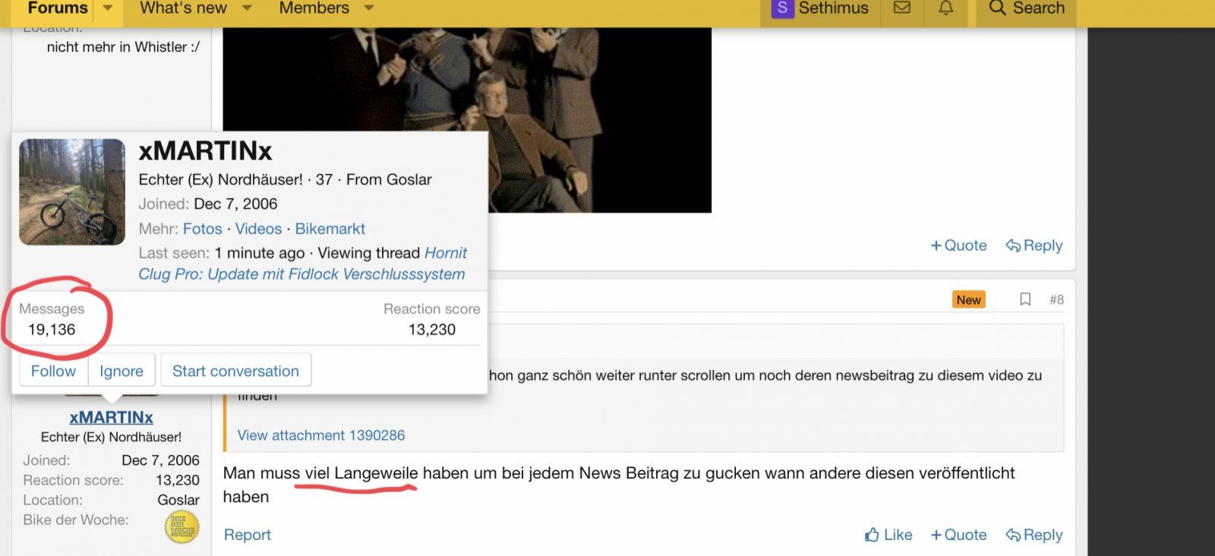Click the Bike der Woche badge
Screen dimensions: 1215x556
[x=182, y=526]
